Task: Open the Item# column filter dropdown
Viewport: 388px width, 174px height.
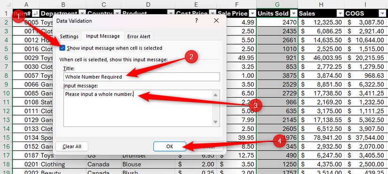Action: tap(36, 14)
